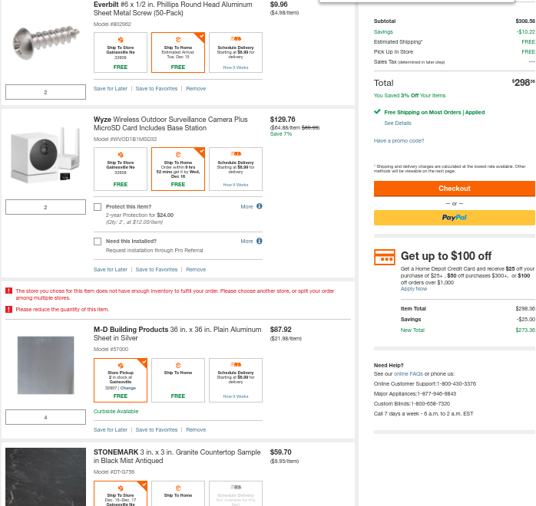This screenshot has height=506, width=536.
Task: Click Remove for the Everbilt screw item
Action: tap(196, 88)
